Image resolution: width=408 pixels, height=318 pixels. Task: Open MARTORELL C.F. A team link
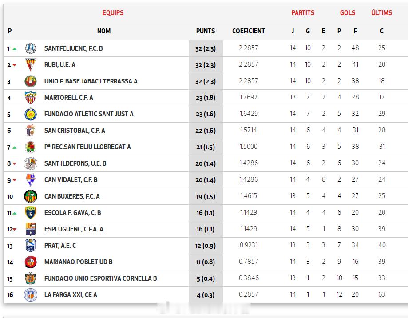pos(68,98)
